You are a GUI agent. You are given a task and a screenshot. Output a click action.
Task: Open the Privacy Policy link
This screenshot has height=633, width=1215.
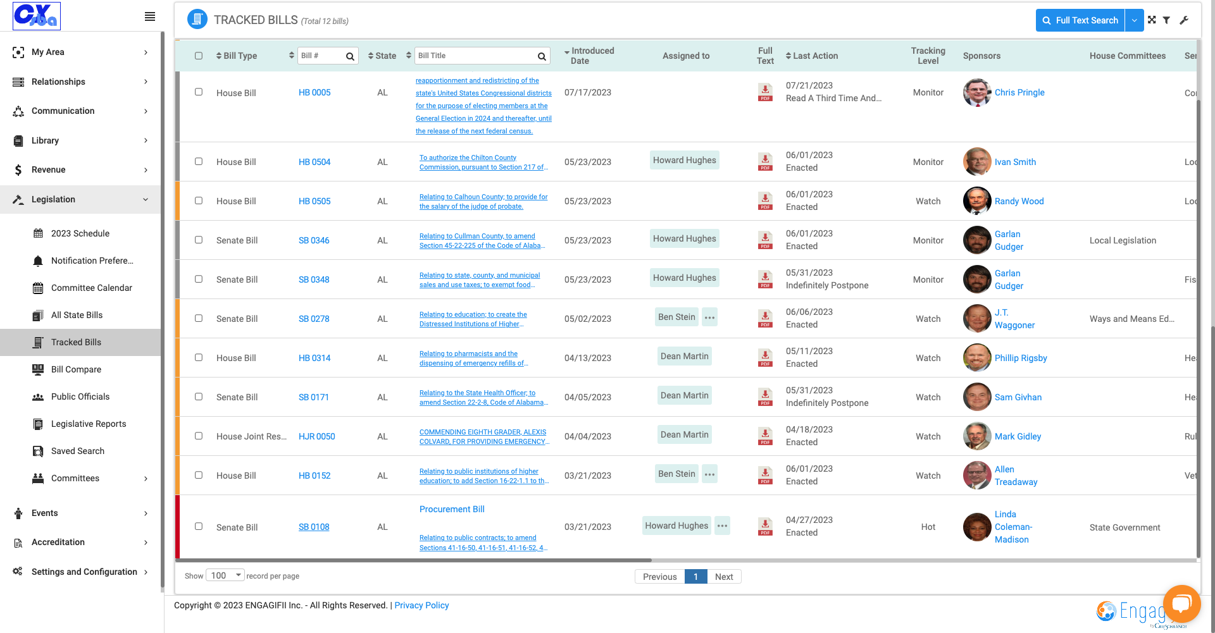tap(421, 605)
